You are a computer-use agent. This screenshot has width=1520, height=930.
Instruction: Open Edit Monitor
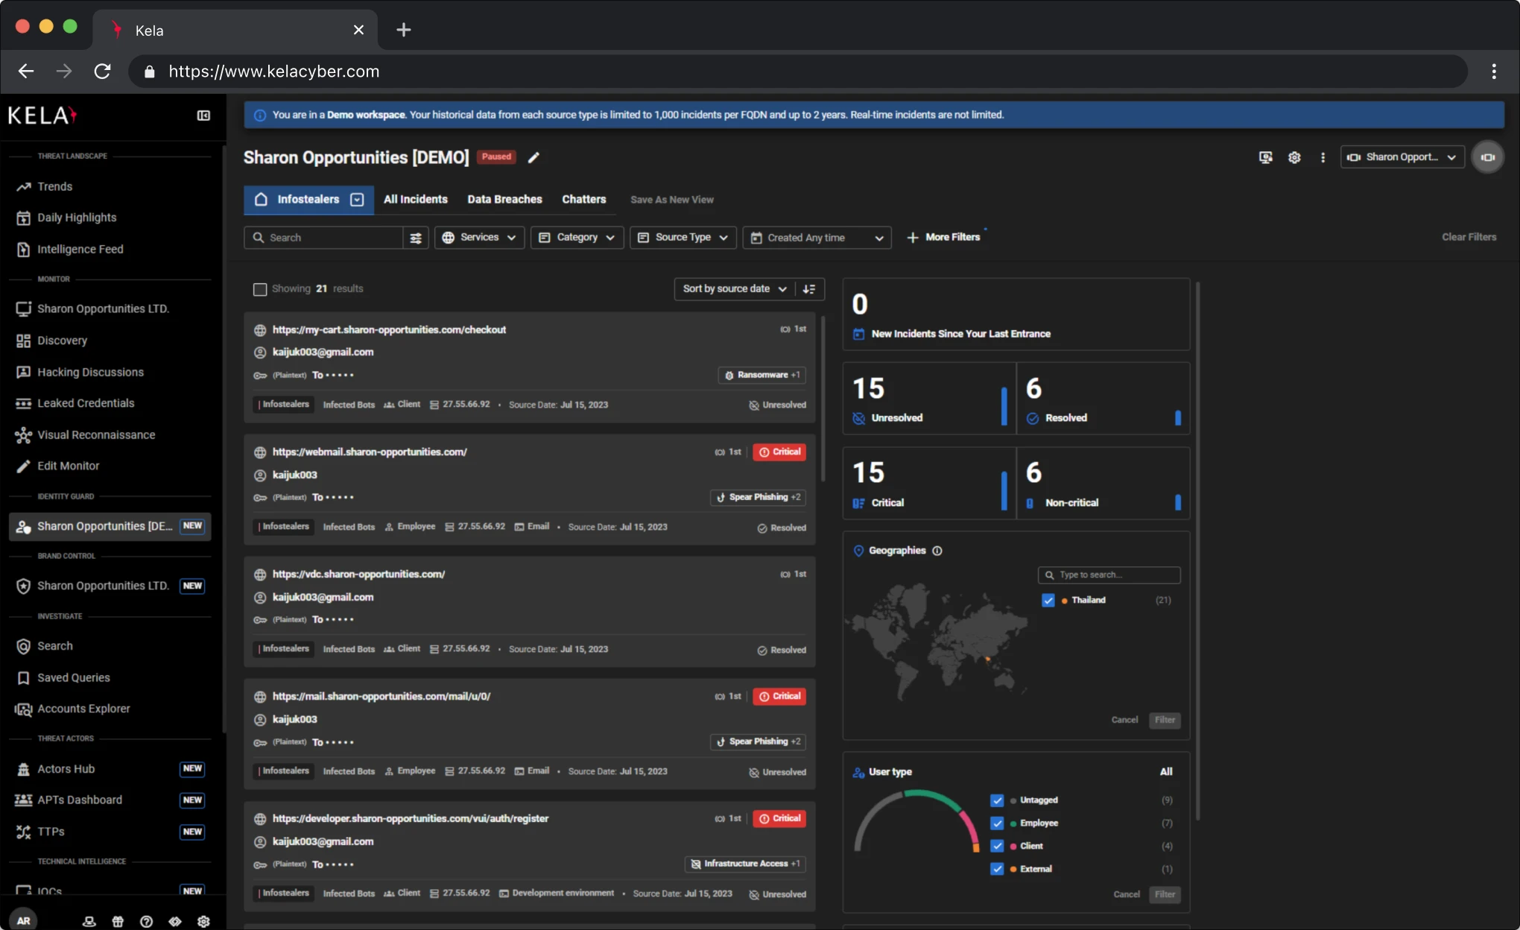click(68, 466)
